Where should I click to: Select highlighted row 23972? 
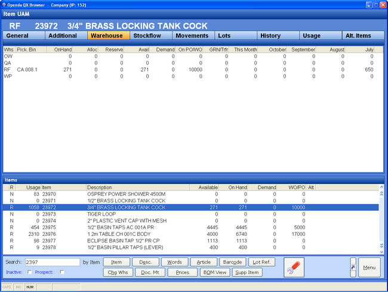(191, 207)
